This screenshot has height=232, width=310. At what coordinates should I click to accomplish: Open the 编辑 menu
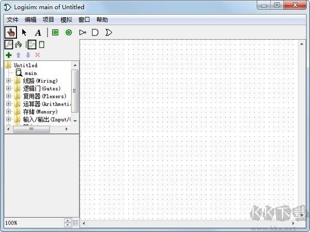click(x=30, y=20)
